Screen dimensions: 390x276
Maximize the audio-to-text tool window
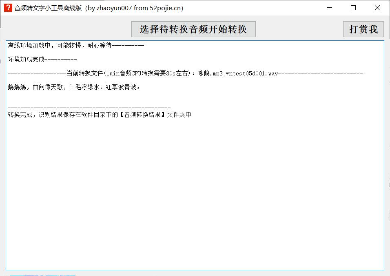(353, 8)
